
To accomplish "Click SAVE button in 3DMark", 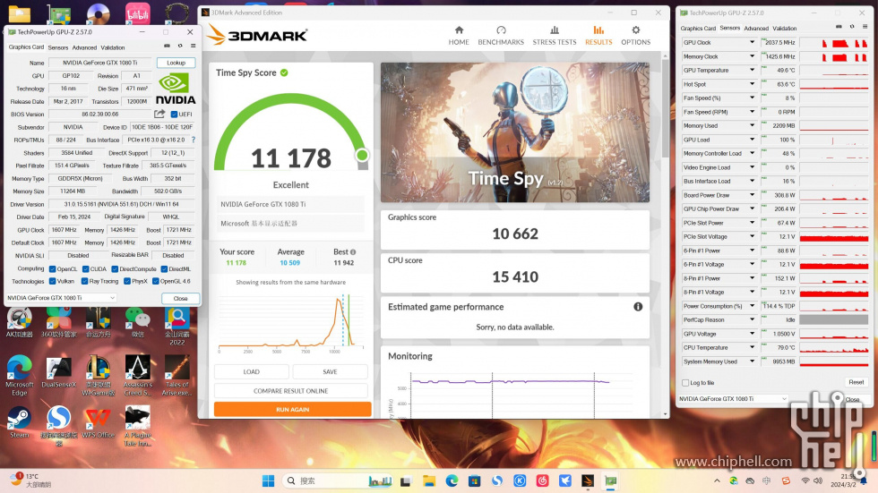I will [x=330, y=371].
